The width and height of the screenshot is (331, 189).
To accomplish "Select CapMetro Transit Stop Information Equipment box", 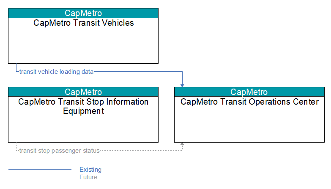I will (83, 115).
